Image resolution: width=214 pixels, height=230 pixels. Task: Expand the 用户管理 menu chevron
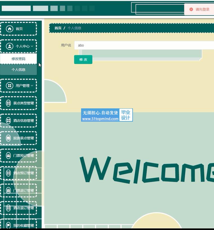pos(32,86)
